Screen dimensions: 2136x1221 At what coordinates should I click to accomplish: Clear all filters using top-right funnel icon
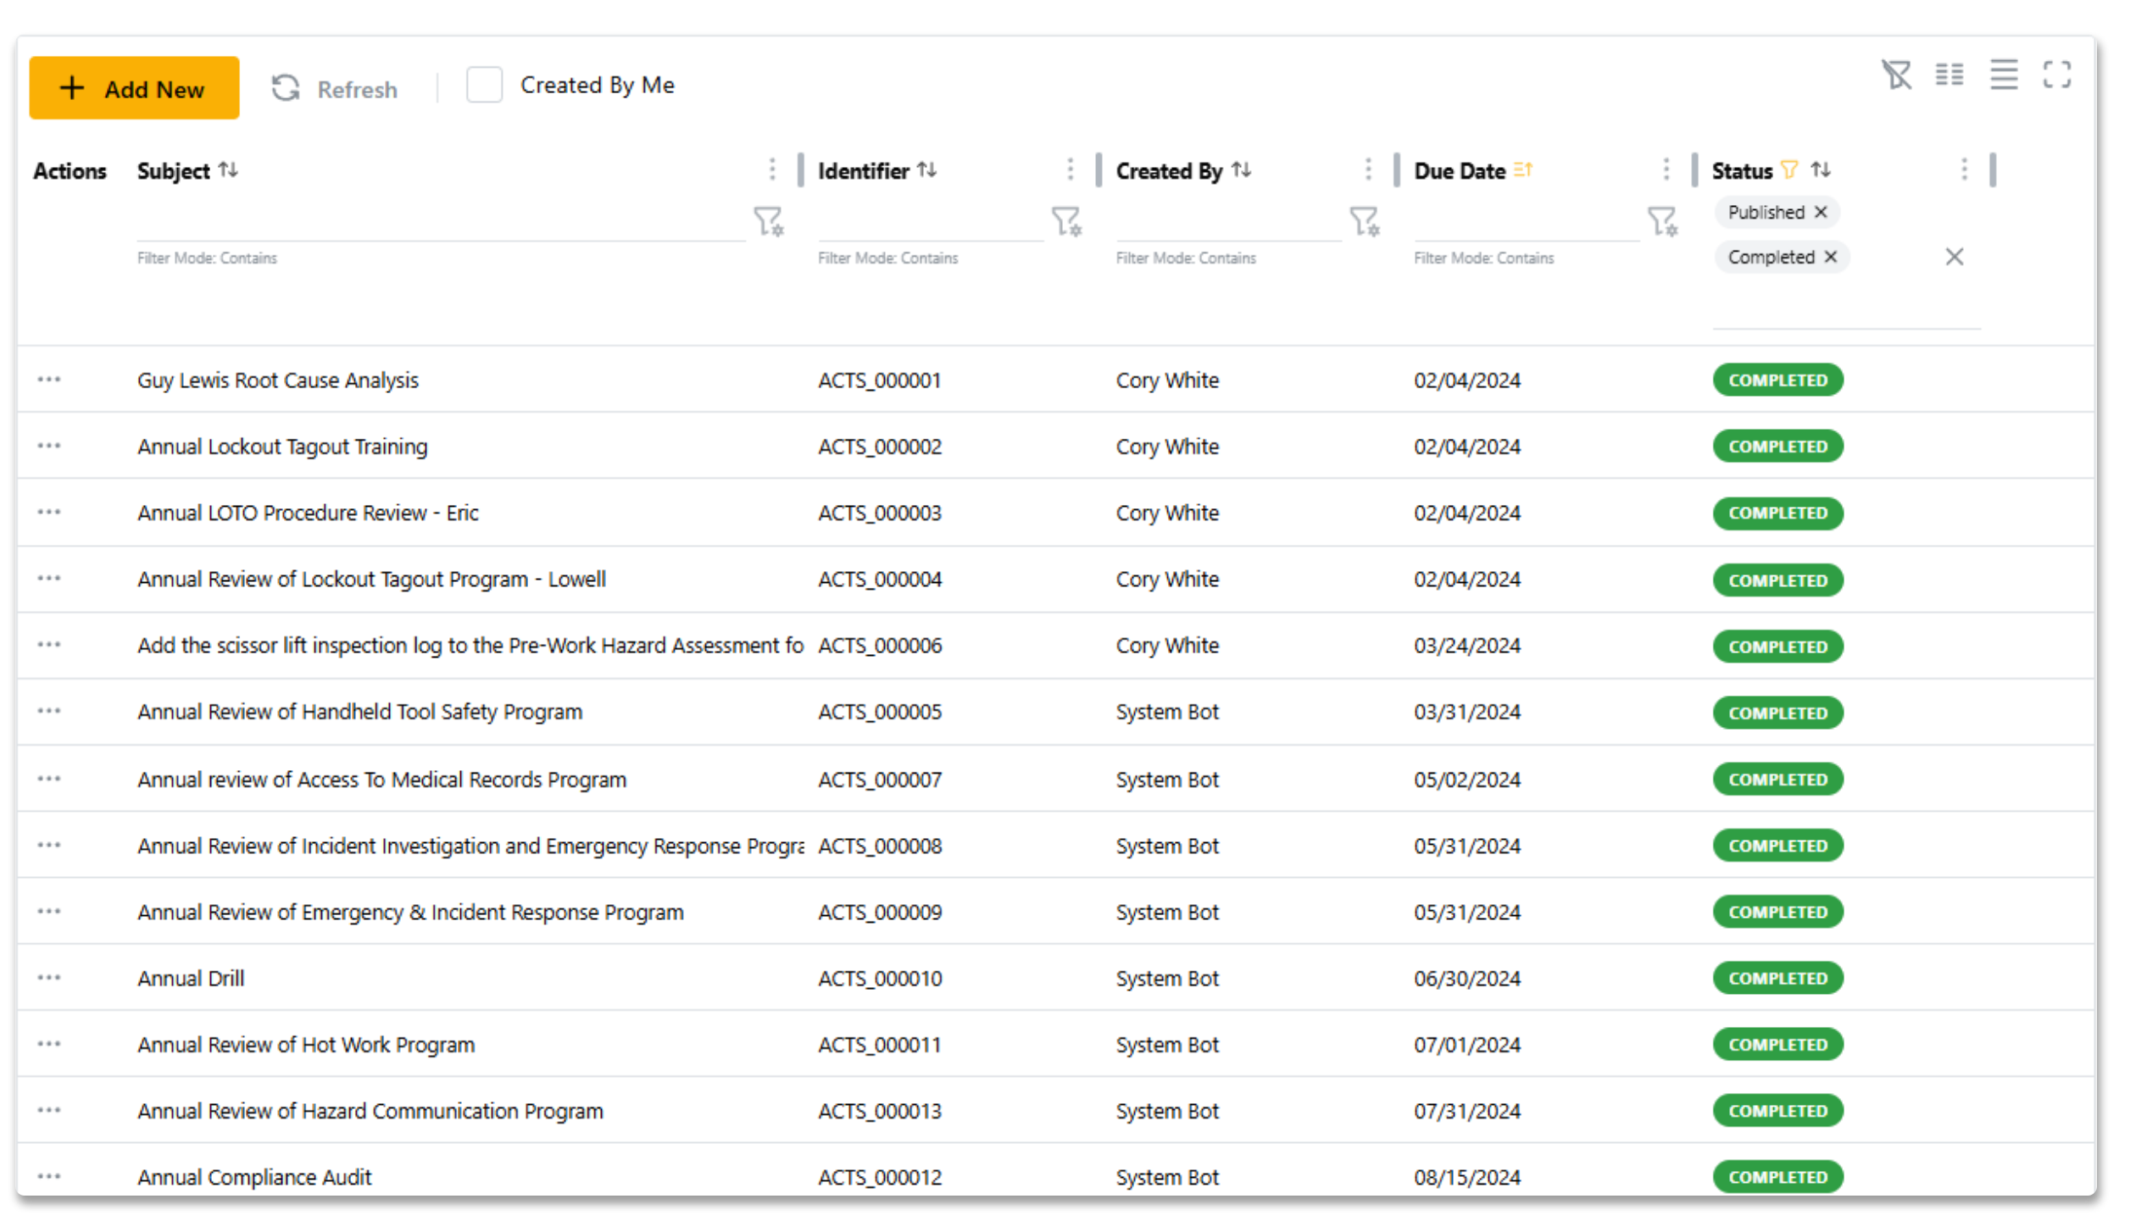(1897, 75)
